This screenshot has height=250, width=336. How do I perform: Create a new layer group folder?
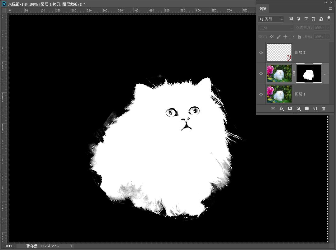(x=307, y=109)
